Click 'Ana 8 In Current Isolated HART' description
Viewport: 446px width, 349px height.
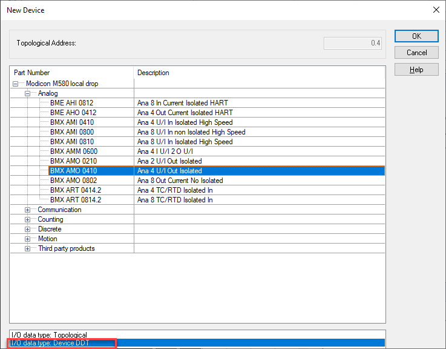(183, 103)
